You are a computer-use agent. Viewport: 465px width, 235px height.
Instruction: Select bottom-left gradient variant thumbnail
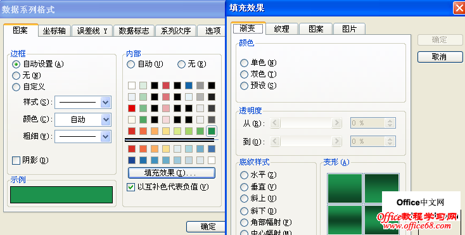click(345, 220)
